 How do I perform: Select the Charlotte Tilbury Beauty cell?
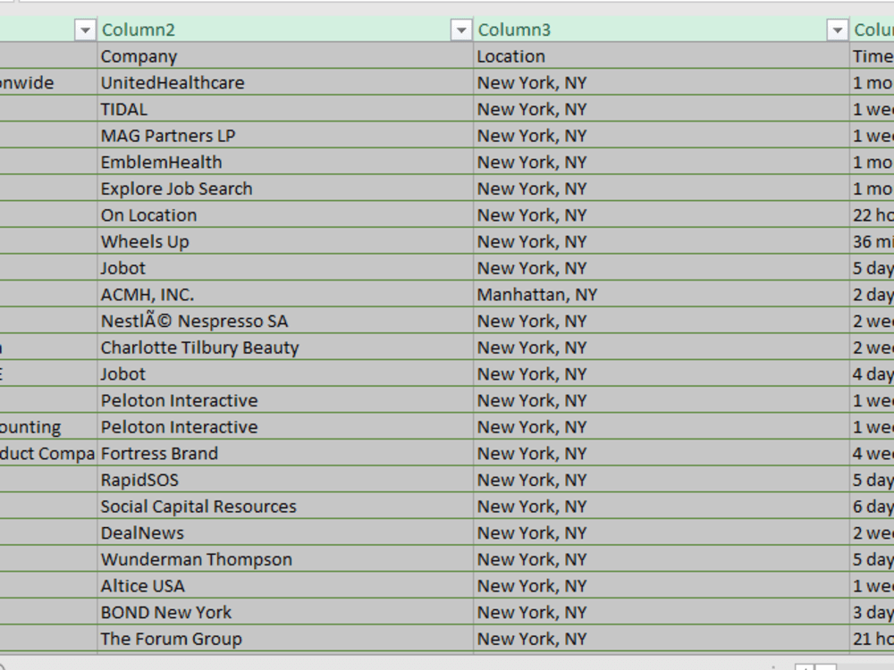point(285,348)
